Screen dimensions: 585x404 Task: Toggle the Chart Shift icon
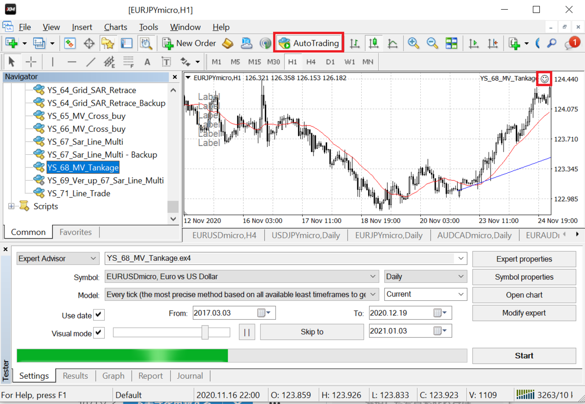[x=492, y=43]
